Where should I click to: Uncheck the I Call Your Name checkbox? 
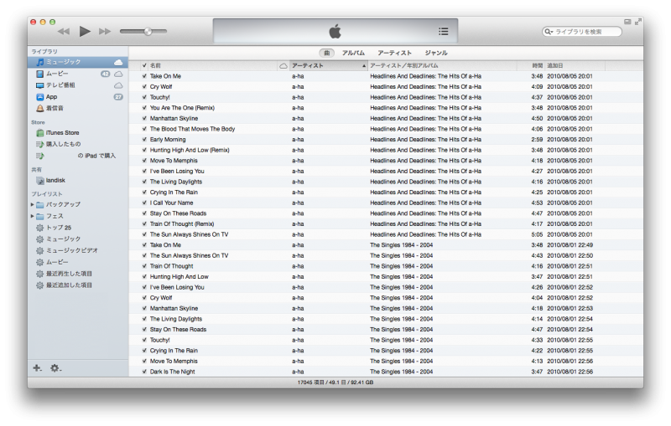(x=144, y=203)
